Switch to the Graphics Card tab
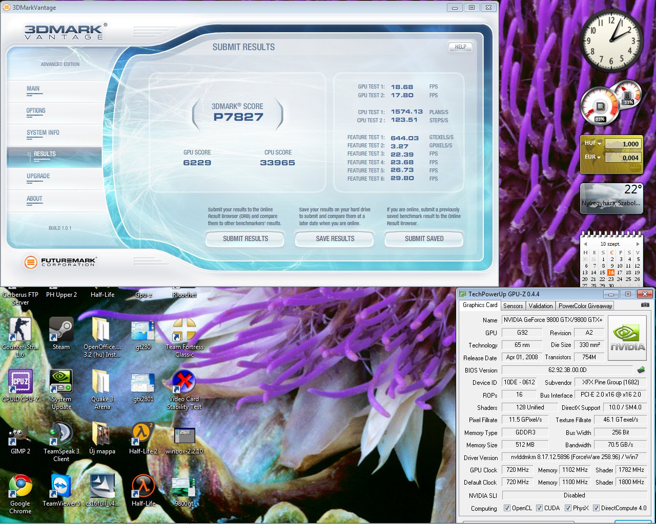 [x=480, y=305]
